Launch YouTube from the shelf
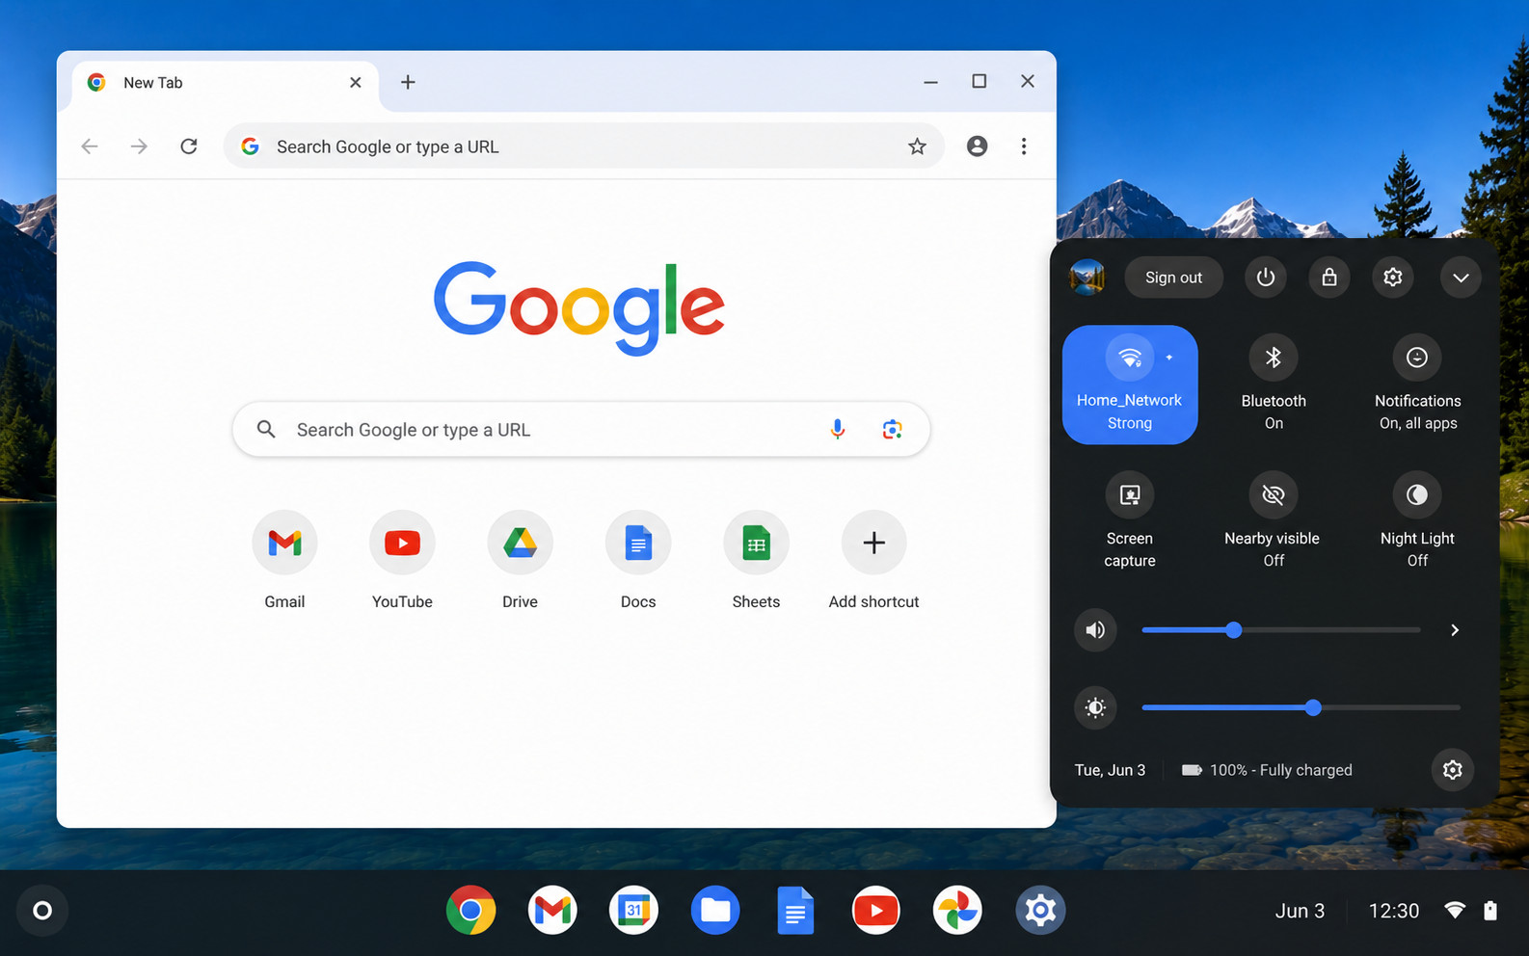Screen dimensions: 1529x956 tap(876, 911)
